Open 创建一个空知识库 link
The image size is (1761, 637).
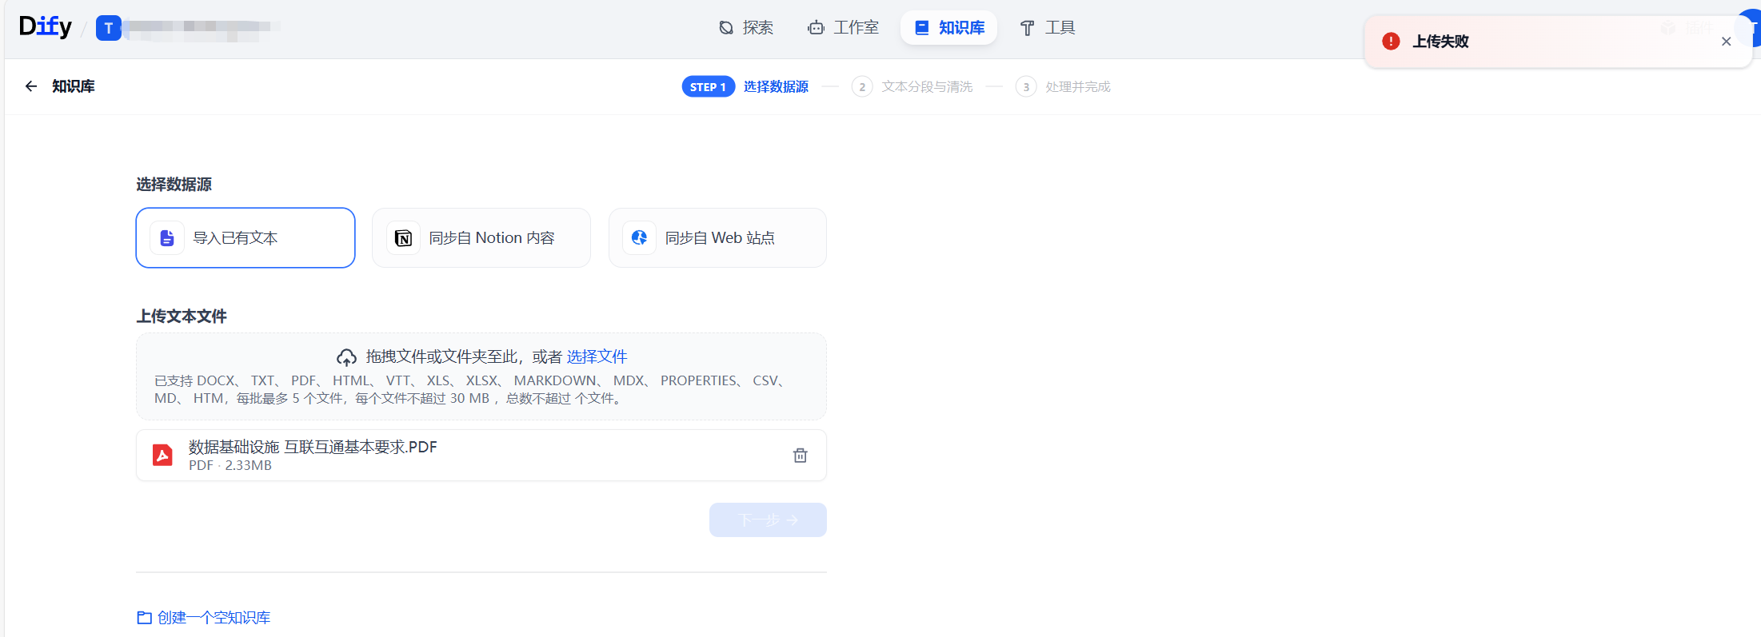click(214, 617)
